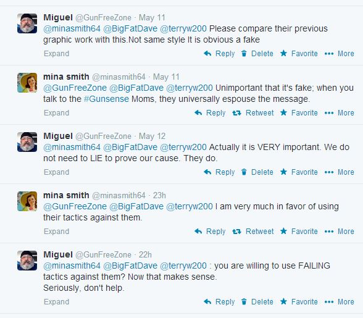Favorite Miguel's 22h 'FAILING tactics' tweet
This screenshot has height=318, width=363.
[x=299, y=302]
